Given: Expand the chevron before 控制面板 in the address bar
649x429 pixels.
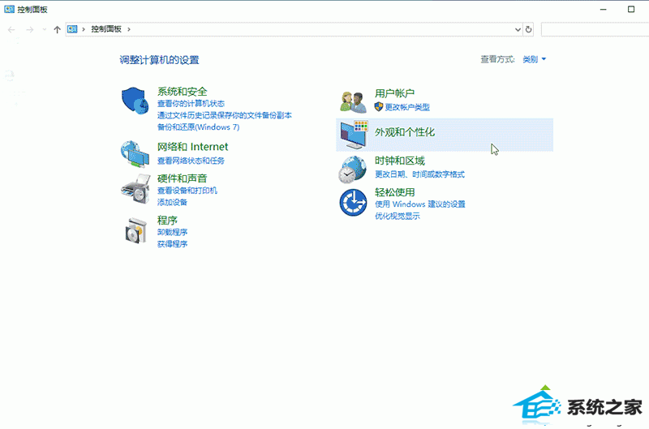Looking at the screenshot, I should [84, 29].
